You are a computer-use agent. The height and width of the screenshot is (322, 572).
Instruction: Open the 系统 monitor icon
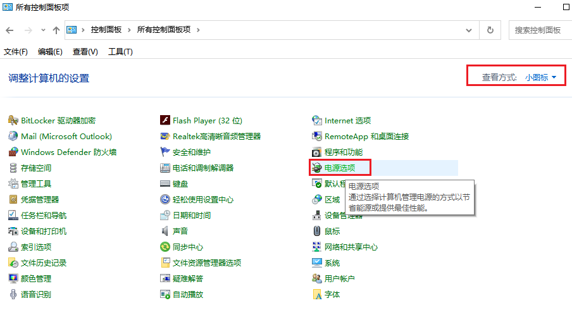coord(316,263)
